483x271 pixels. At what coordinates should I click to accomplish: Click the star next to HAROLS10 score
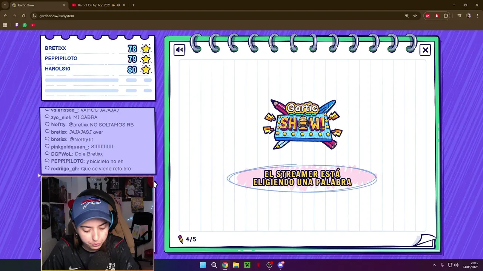pos(146,70)
